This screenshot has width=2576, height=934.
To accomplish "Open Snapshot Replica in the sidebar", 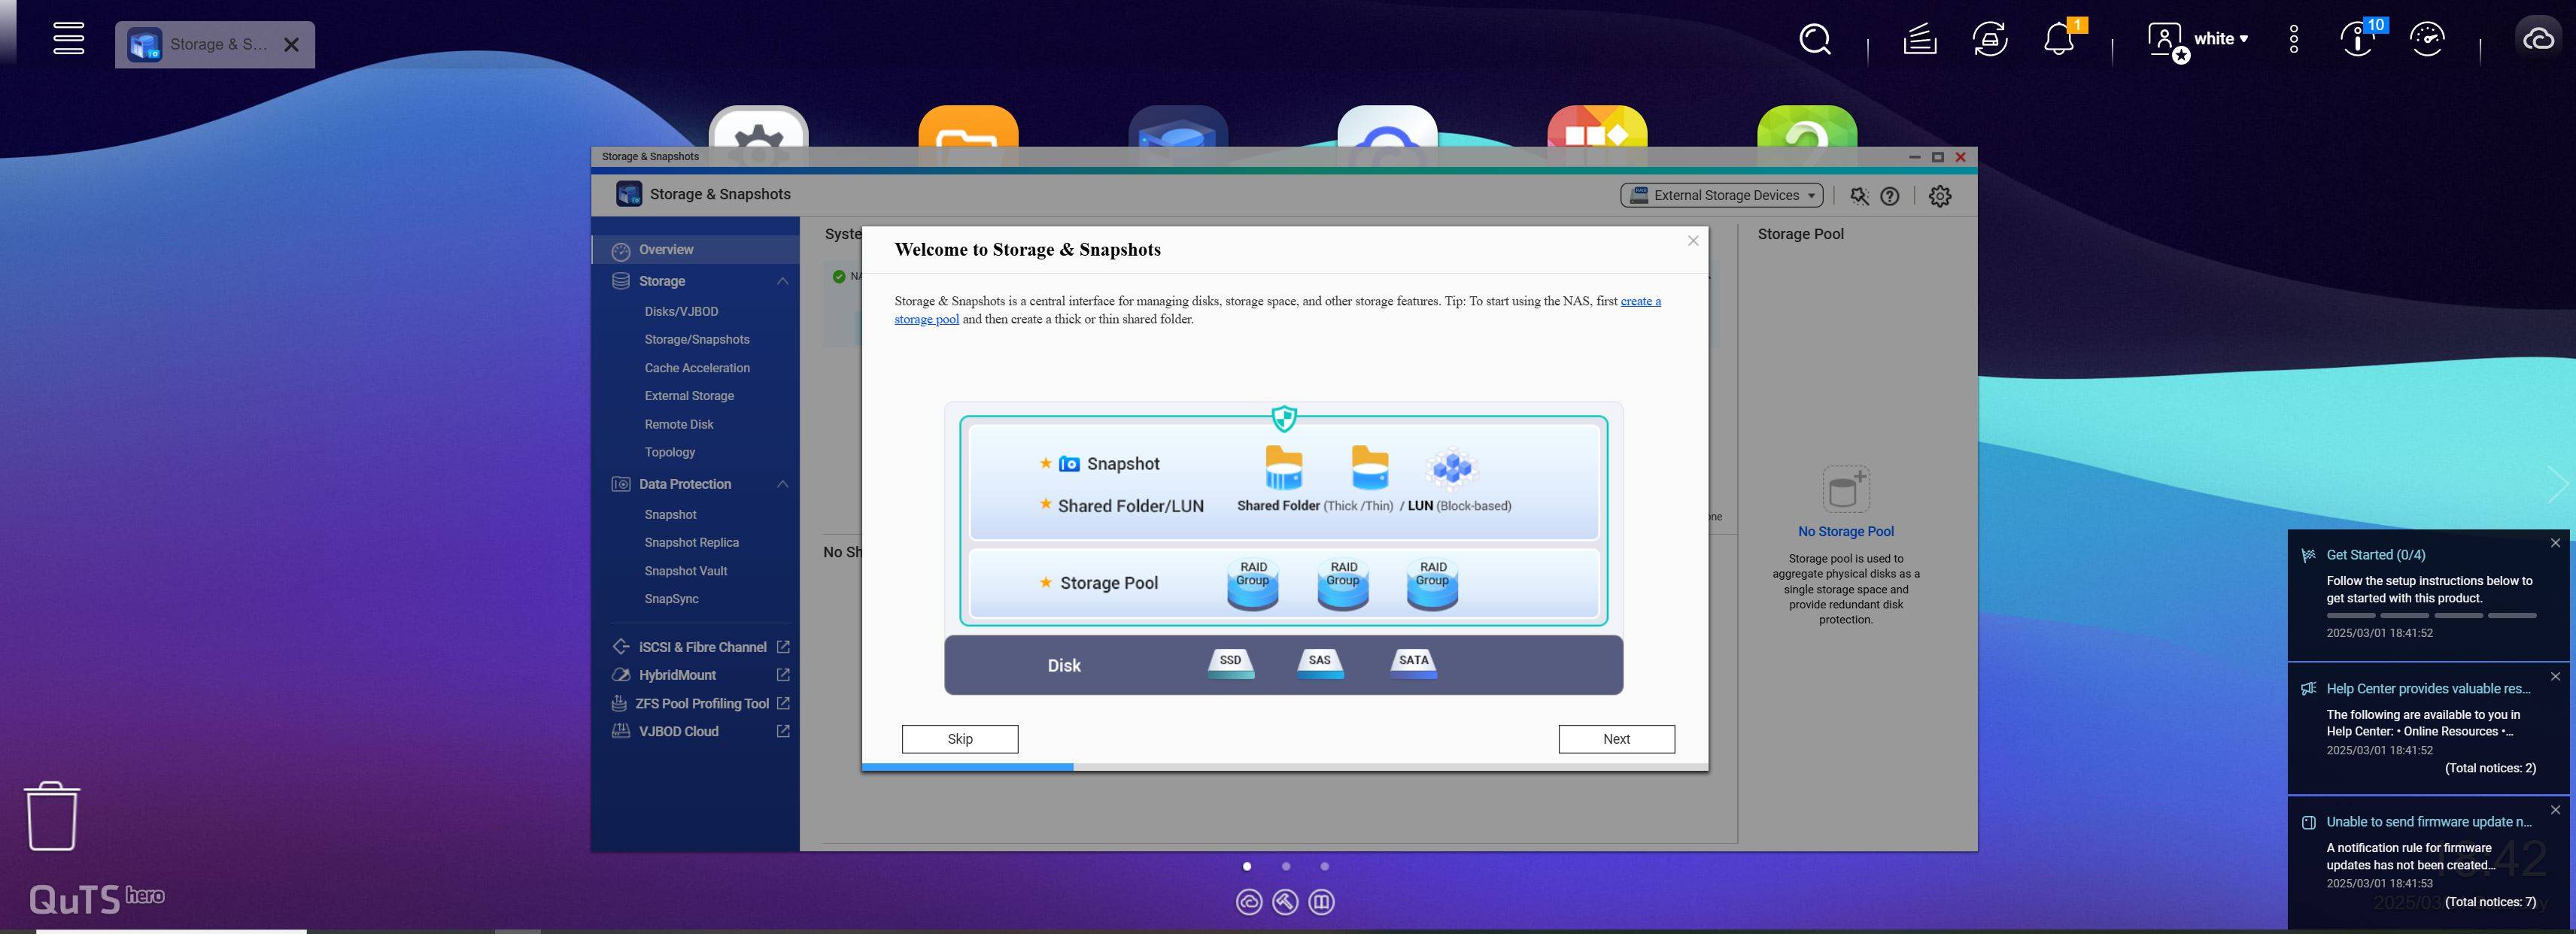I will click(692, 543).
